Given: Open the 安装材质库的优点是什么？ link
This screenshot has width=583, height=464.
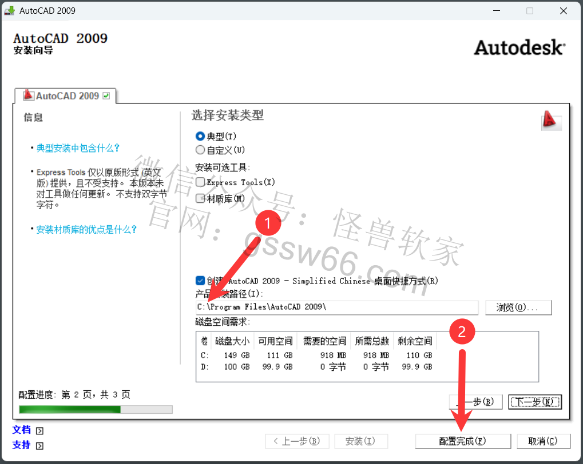Looking at the screenshot, I should pos(86,230).
